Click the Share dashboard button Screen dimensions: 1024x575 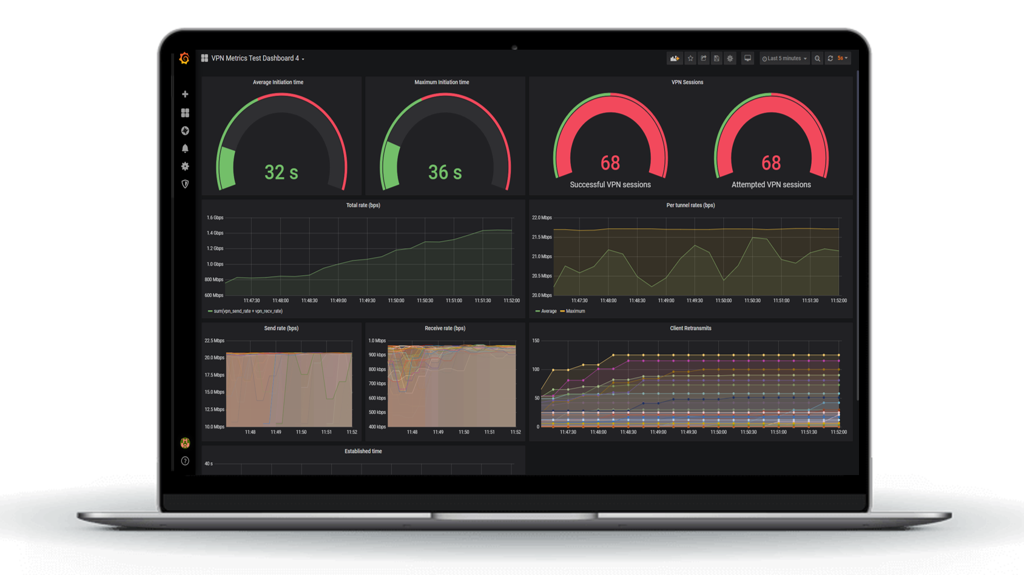703,58
